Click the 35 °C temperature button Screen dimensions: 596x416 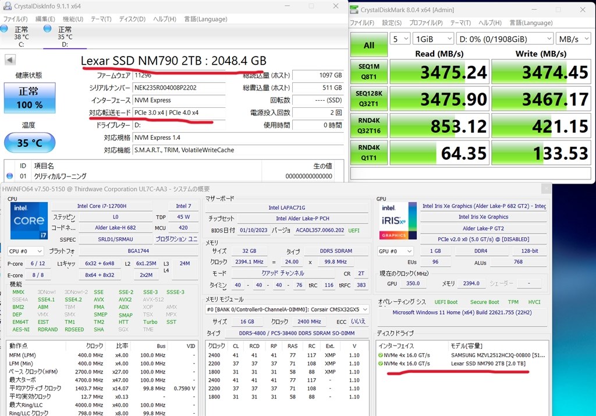29,142
